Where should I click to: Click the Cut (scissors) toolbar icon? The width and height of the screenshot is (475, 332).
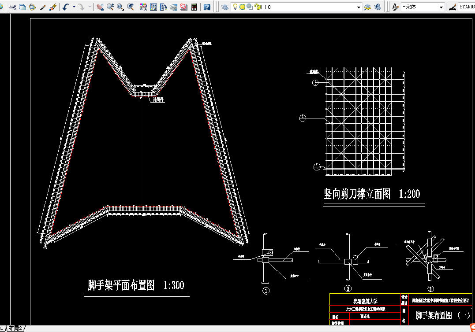[x=12, y=7]
